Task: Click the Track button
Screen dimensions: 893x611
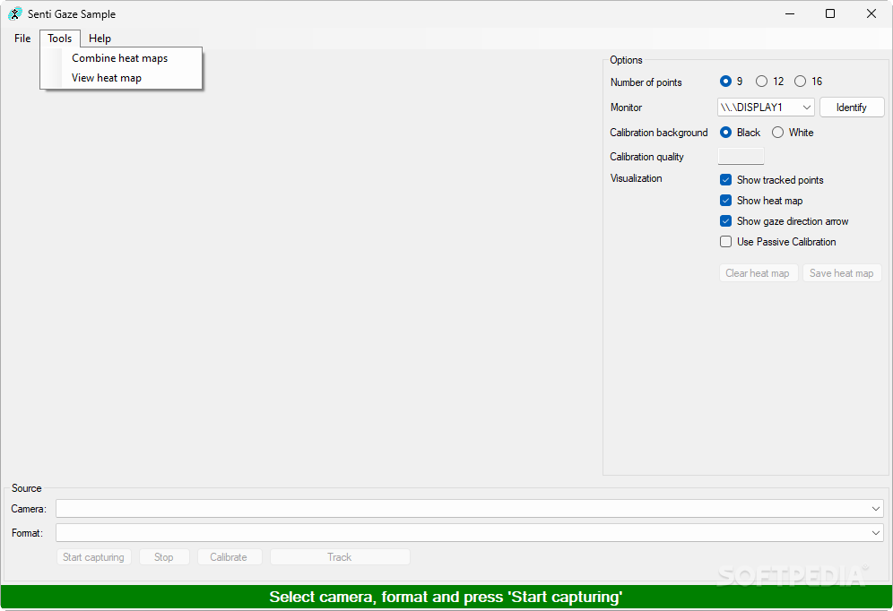Action: [x=340, y=557]
